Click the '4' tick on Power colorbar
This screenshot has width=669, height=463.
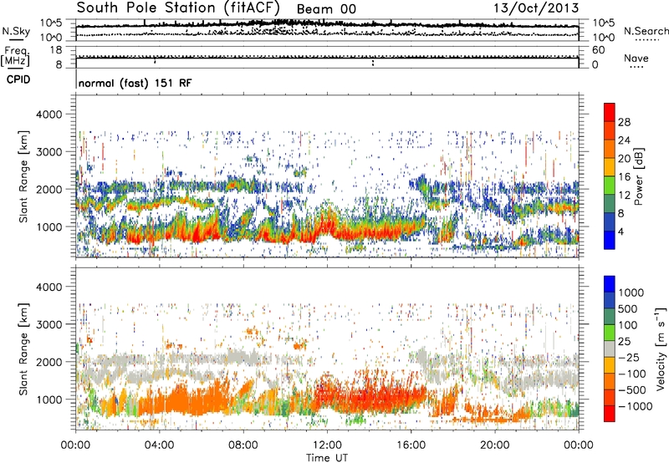[x=620, y=232]
